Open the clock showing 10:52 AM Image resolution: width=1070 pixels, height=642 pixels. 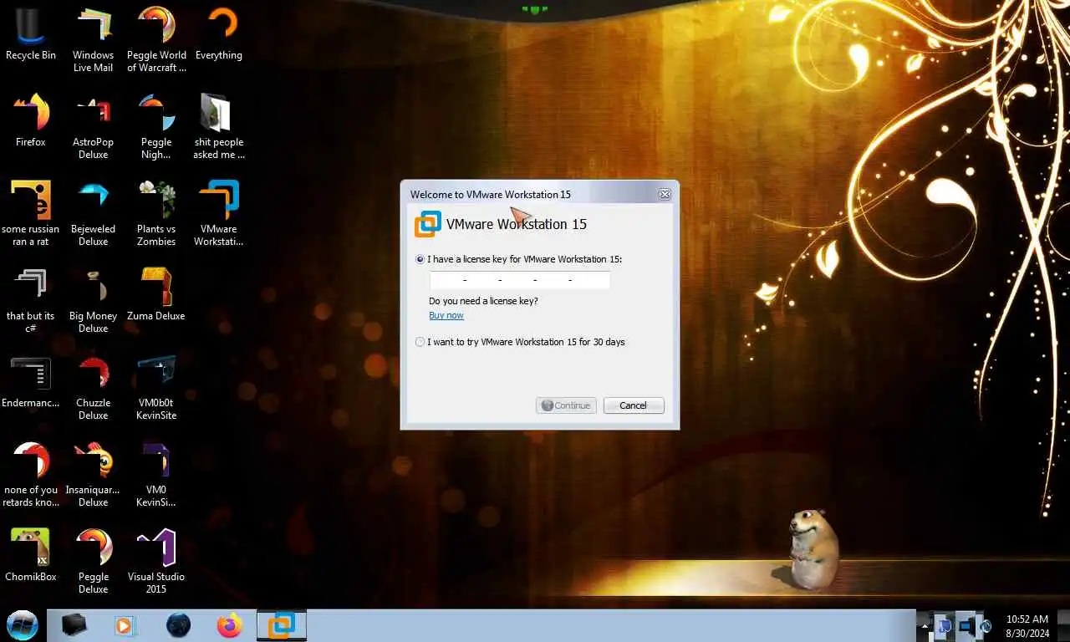[x=1027, y=625]
